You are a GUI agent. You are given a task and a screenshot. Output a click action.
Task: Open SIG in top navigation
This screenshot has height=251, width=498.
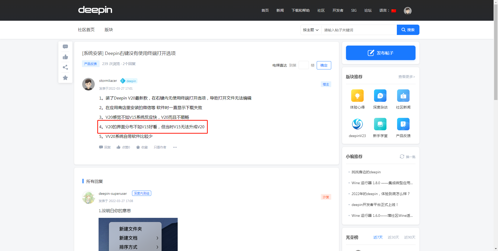pos(354,10)
